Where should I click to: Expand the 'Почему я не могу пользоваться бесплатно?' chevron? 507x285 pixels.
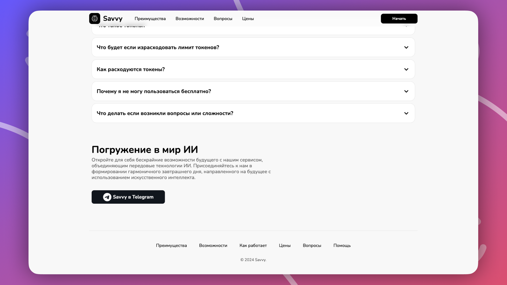pyautogui.click(x=406, y=91)
